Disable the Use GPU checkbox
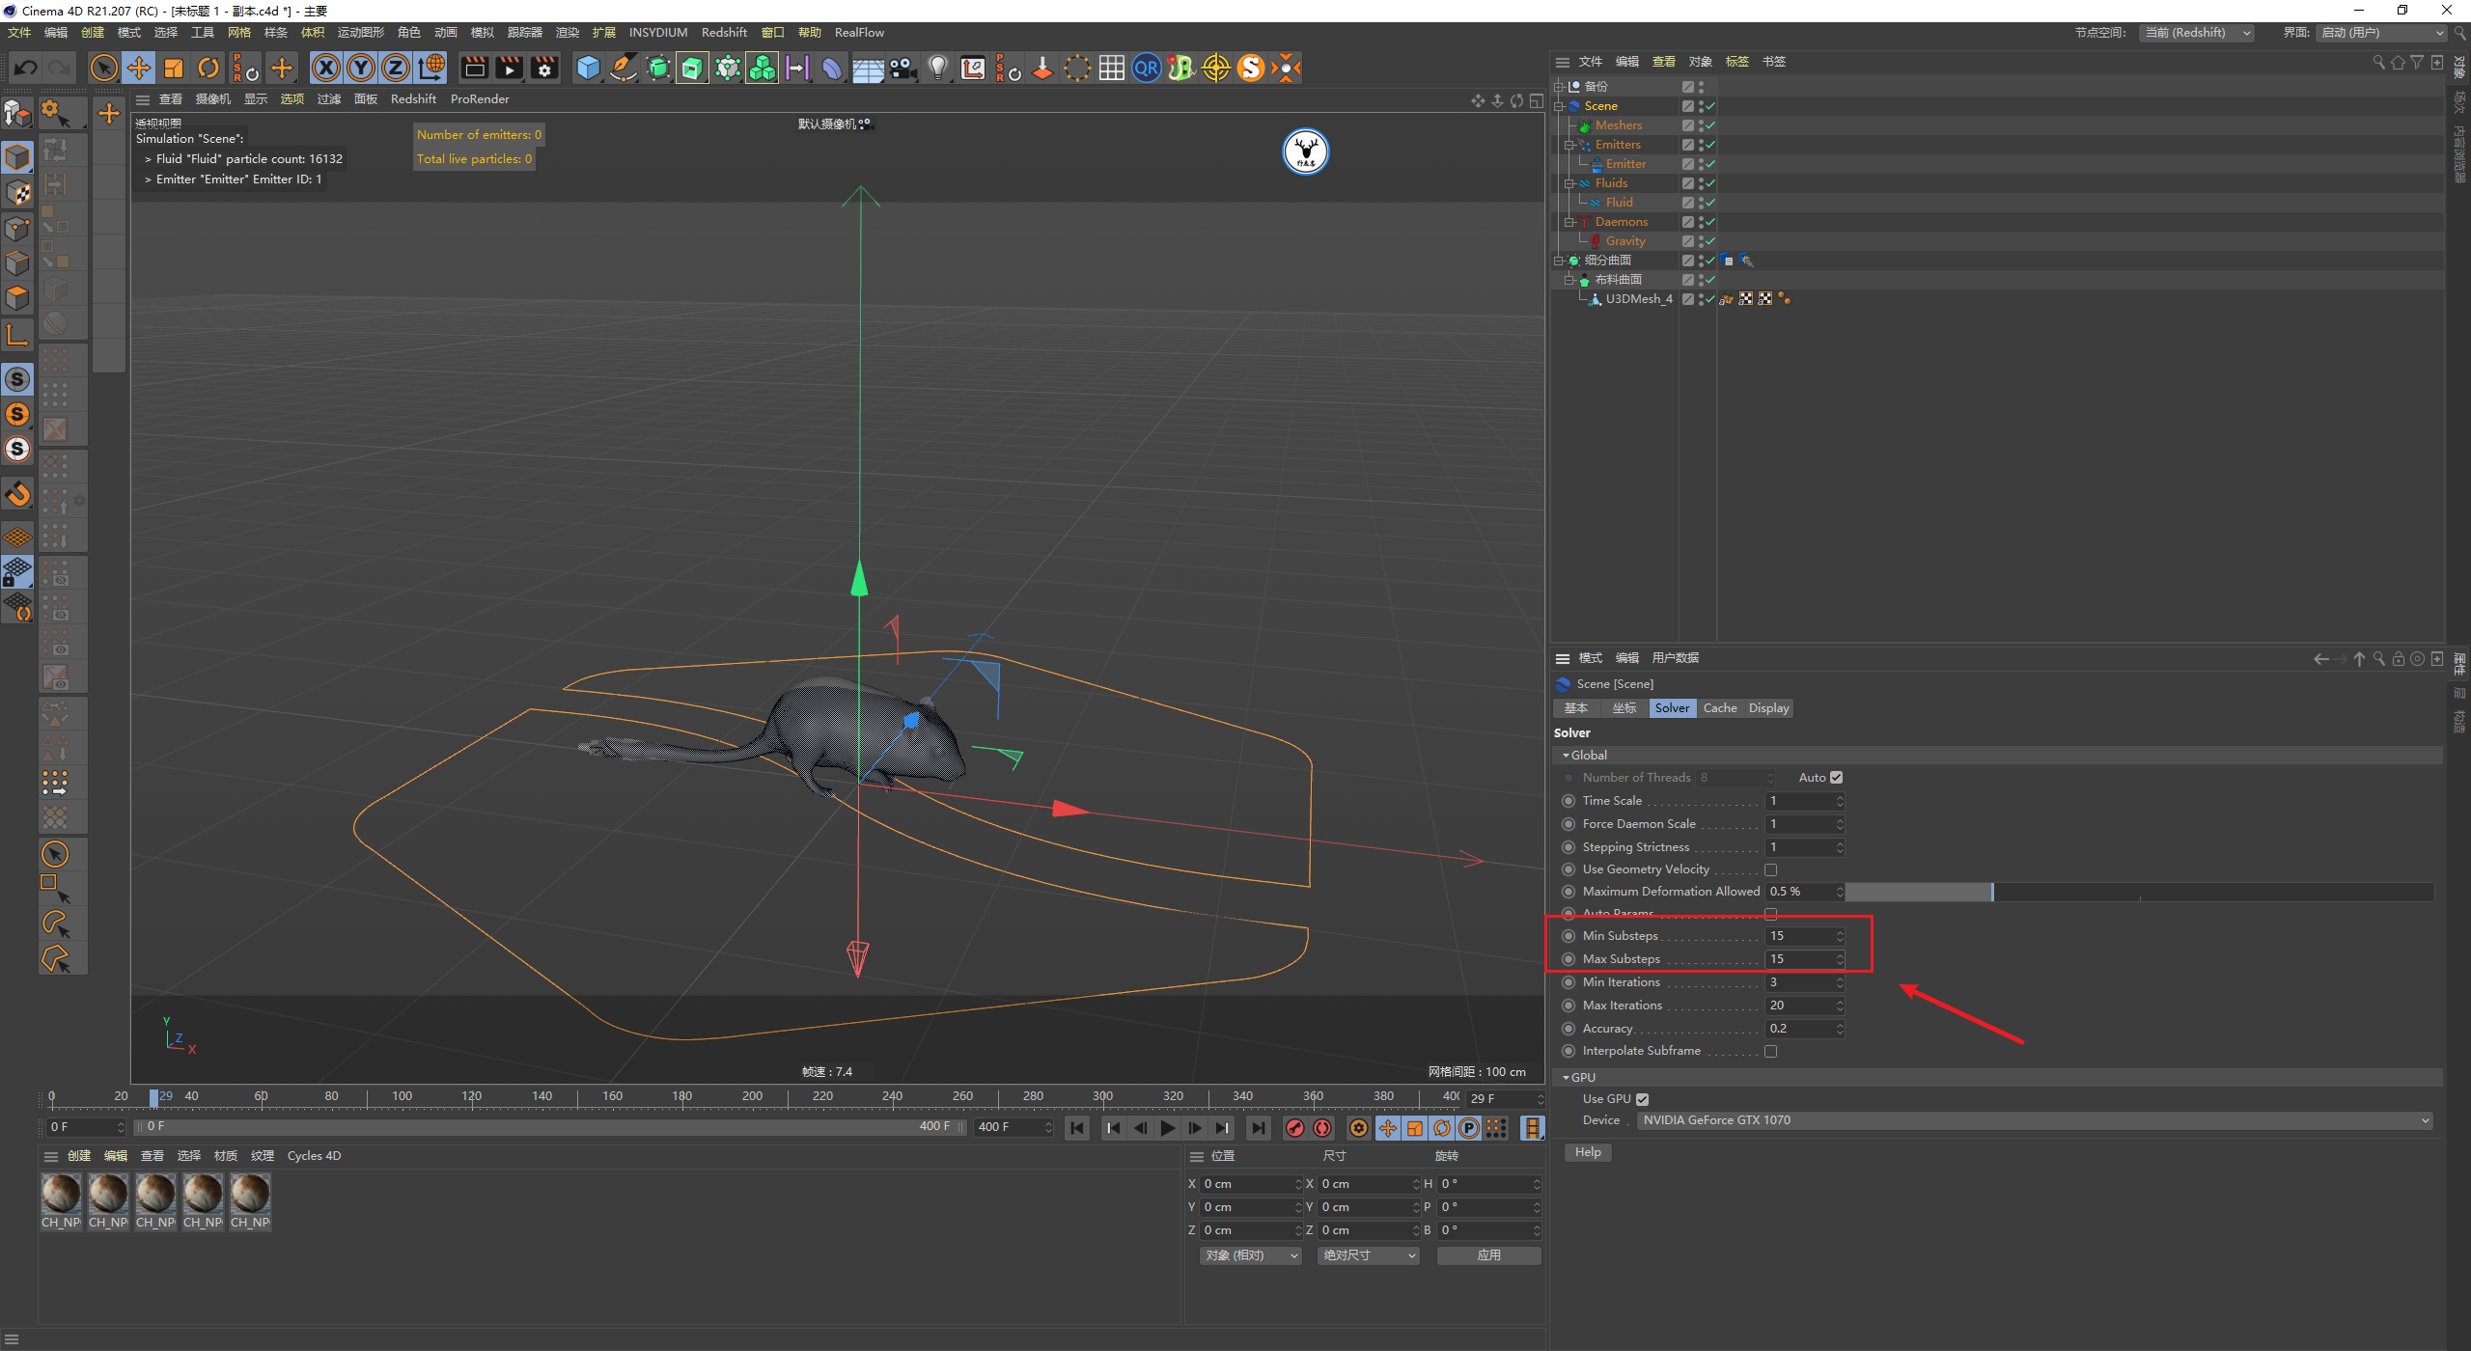Image resolution: width=2471 pixels, height=1351 pixels. 1642,1099
